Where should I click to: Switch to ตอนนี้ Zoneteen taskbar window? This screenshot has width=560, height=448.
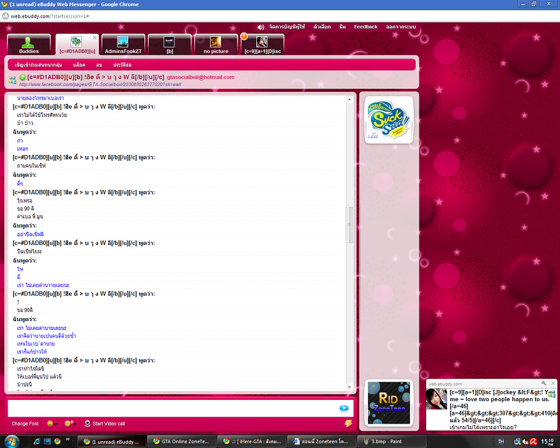(x=322, y=442)
